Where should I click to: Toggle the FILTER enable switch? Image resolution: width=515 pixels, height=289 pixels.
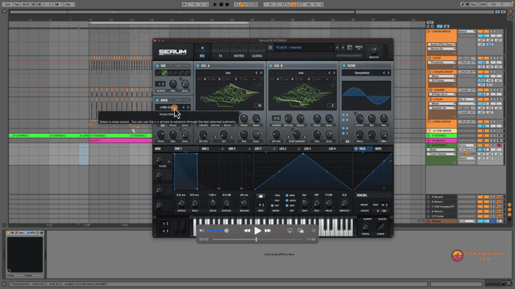tap(344, 66)
